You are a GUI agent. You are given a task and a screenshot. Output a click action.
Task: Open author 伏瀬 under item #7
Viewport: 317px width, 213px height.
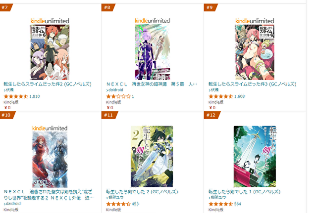(10, 90)
